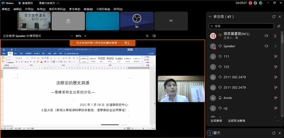Close the 參加者 participants panel

pos(280,17)
